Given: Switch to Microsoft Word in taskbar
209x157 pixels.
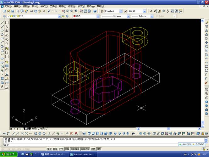Looking at the screenshot, I should [54, 154].
